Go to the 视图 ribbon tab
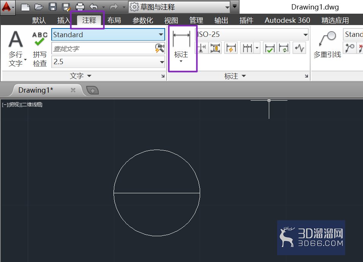Viewport: 363px width, 262px height. [171, 21]
